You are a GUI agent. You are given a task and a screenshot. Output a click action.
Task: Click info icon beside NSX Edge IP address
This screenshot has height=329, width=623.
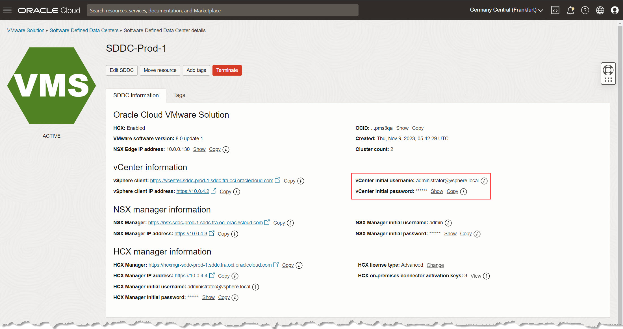(226, 150)
